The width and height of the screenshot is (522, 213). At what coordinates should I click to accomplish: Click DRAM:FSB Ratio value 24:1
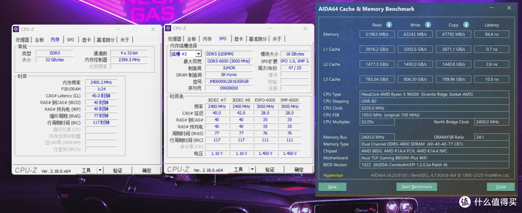click(x=492, y=137)
